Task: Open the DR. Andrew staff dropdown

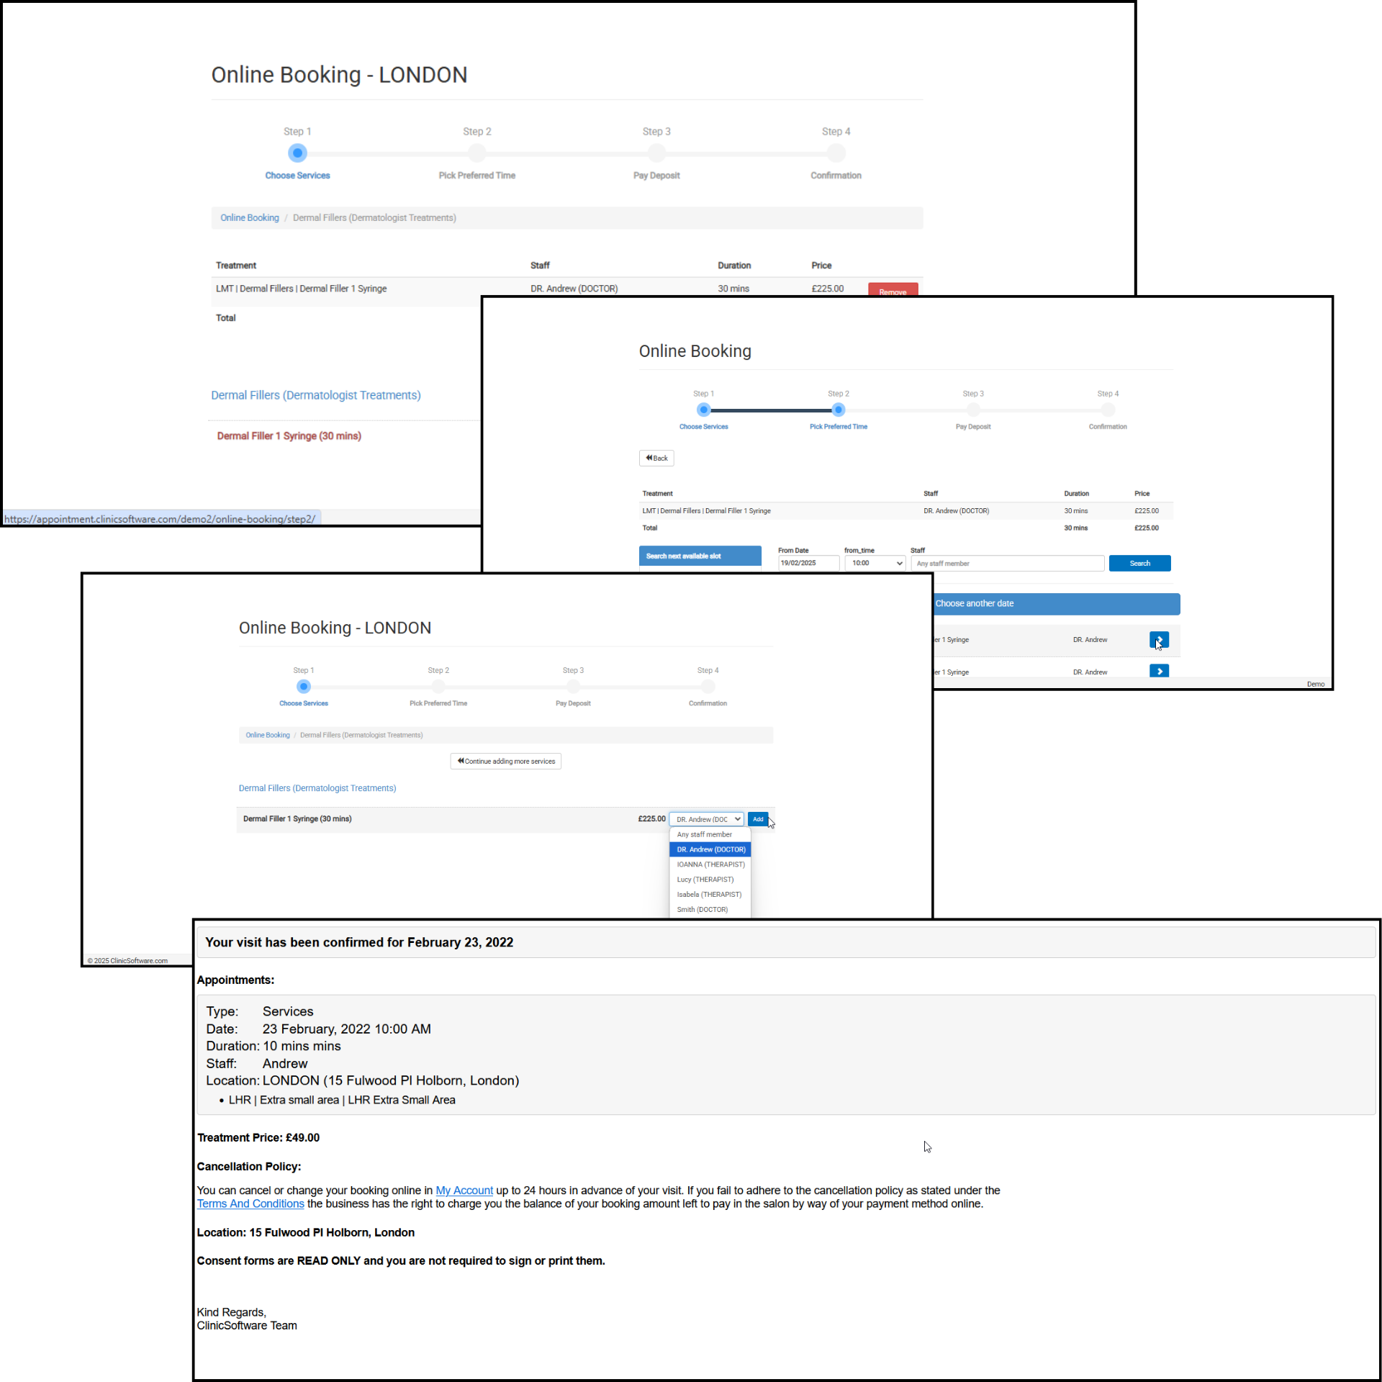Action: (x=707, y=819)
